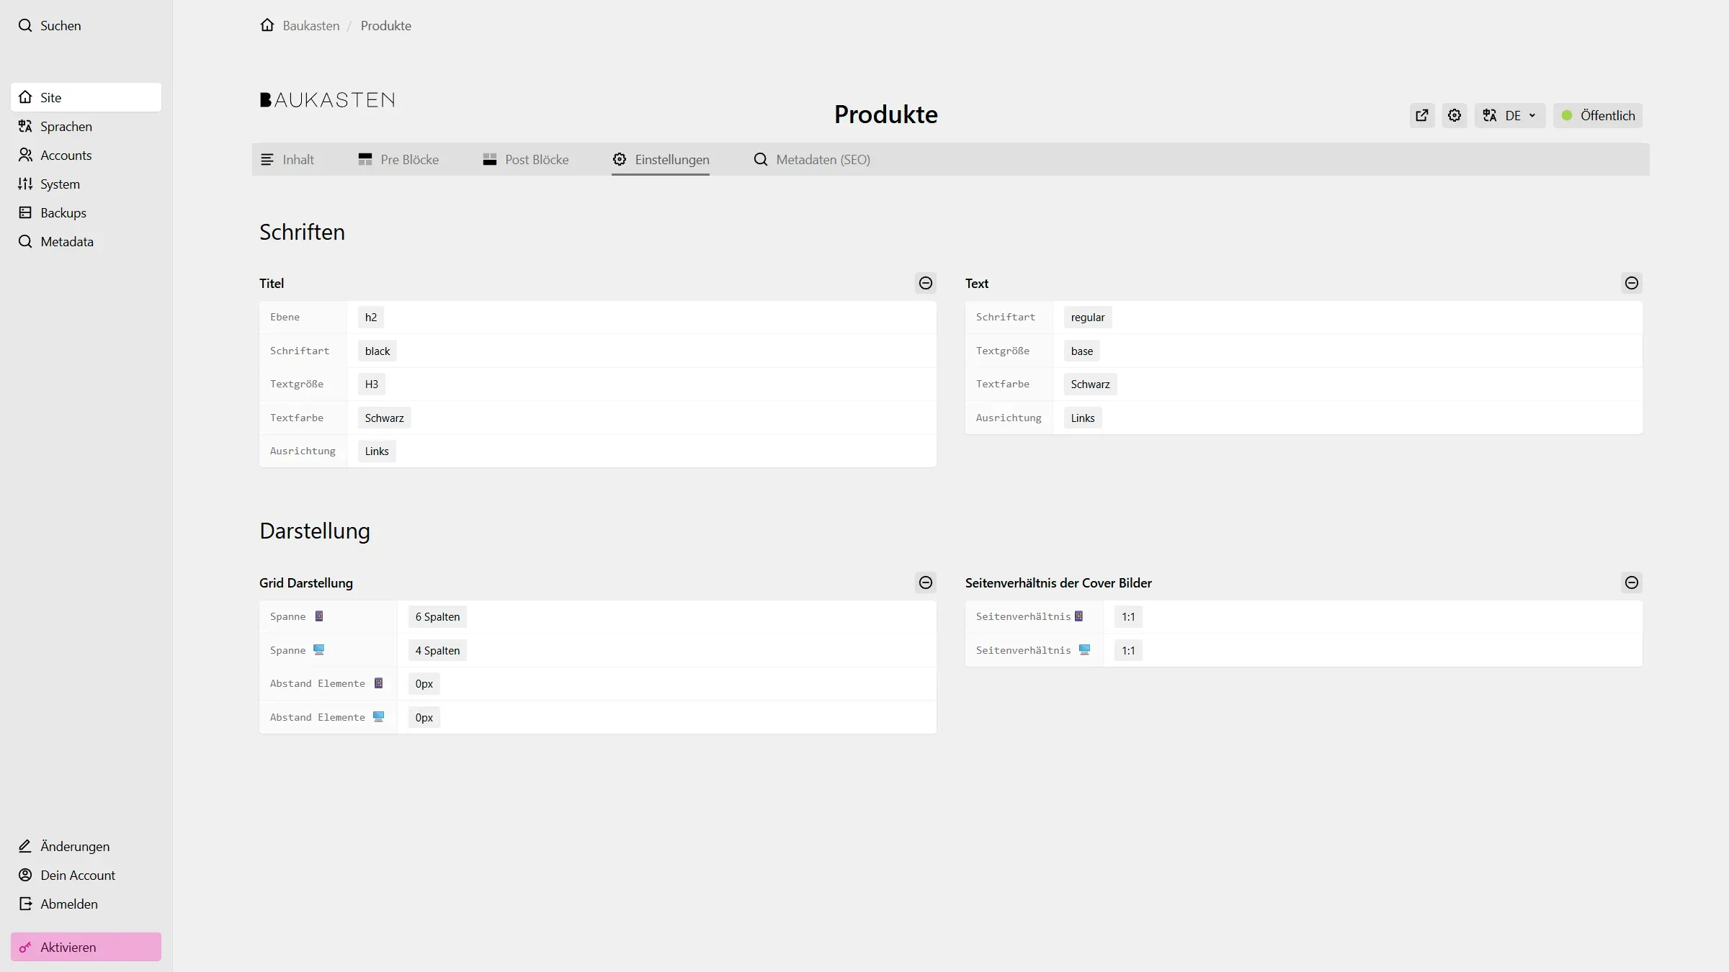The width and height of the screenshot is (1729, 972).
Task: Open Änderungen in sidebar
Action: pos(74,846)
